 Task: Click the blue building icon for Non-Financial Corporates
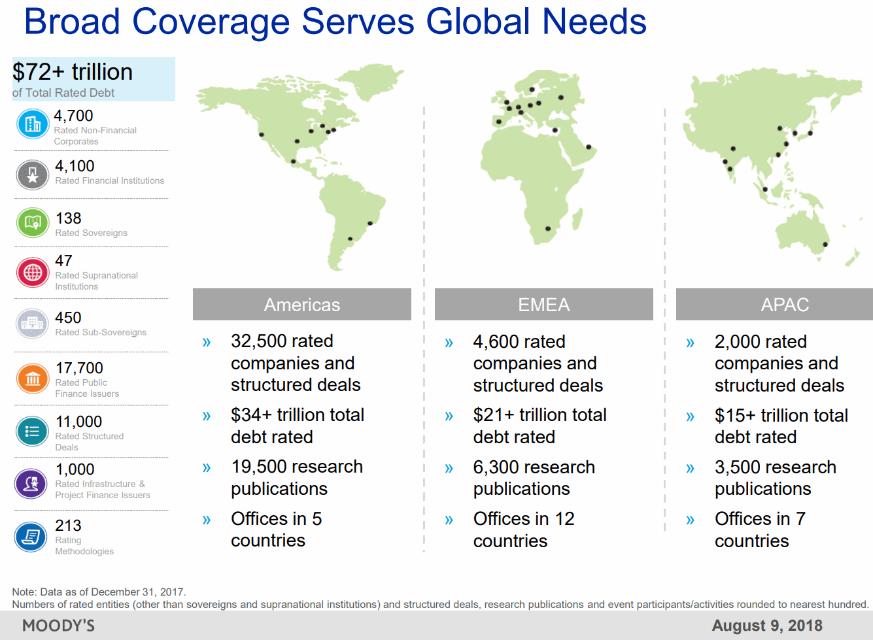pyautogui.click(x=33, y=124)
